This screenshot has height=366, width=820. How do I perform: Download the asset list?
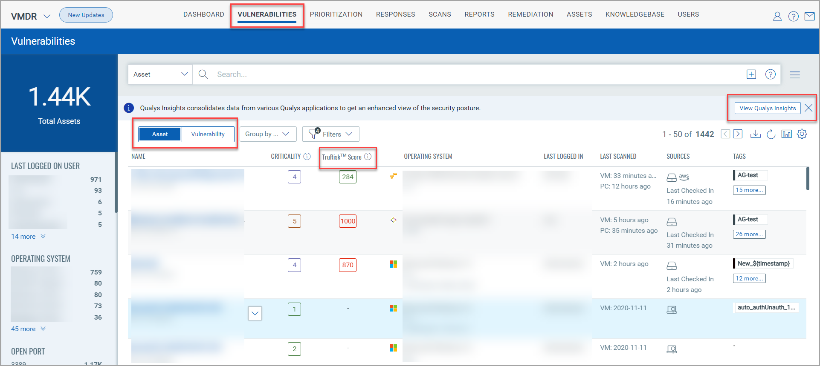tap(756, 134)
